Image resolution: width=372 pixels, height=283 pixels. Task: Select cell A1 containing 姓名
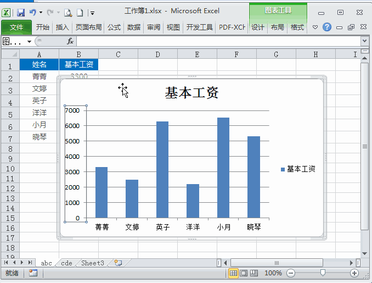(x=39, y=64)
